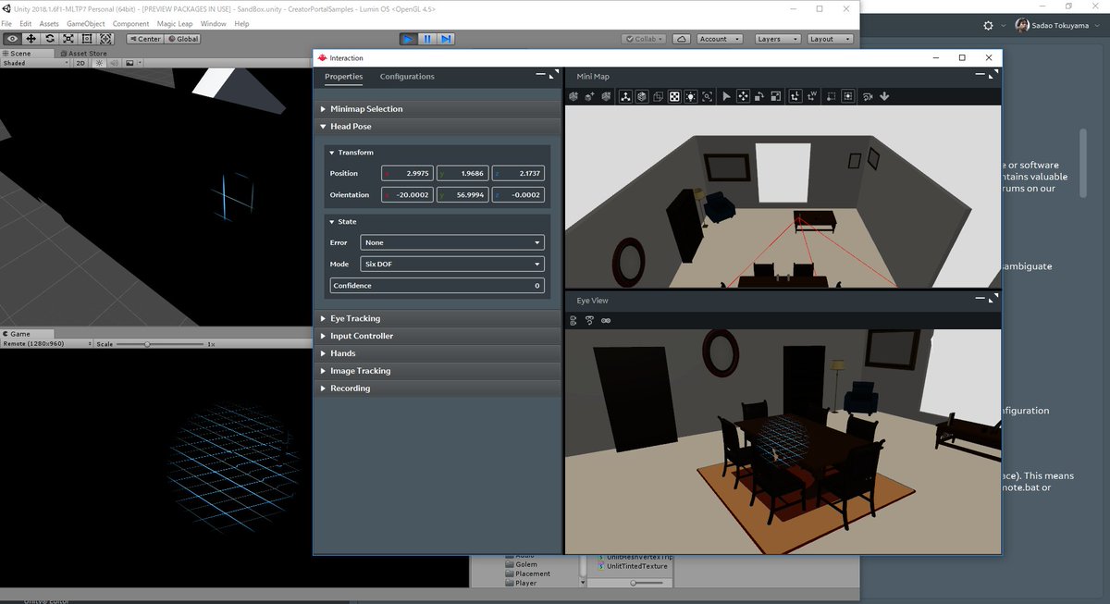The width and height of the screenshot is (1110, 604).
Task: Toggle the dice-dots icon in Mini Map toolbar
Action: click(675, 96)
